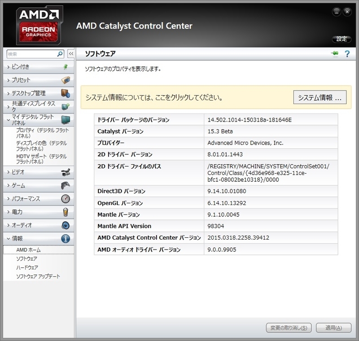This screenshot has height=341, width=359.
Task: Open プロパティ (デジタル フラット パネル) page
Action: pos(42,133)
